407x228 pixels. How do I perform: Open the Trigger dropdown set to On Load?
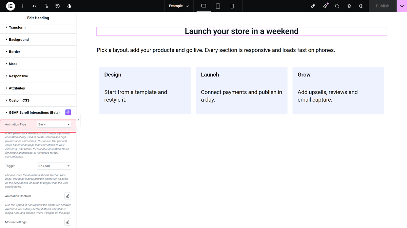54,166
